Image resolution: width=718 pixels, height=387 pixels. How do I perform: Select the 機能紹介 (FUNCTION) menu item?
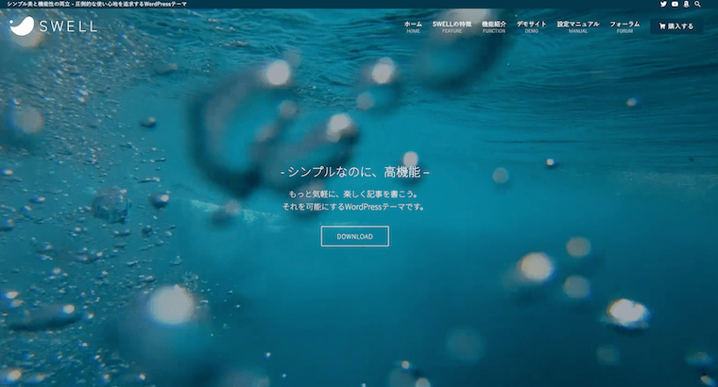pos(494,26)
